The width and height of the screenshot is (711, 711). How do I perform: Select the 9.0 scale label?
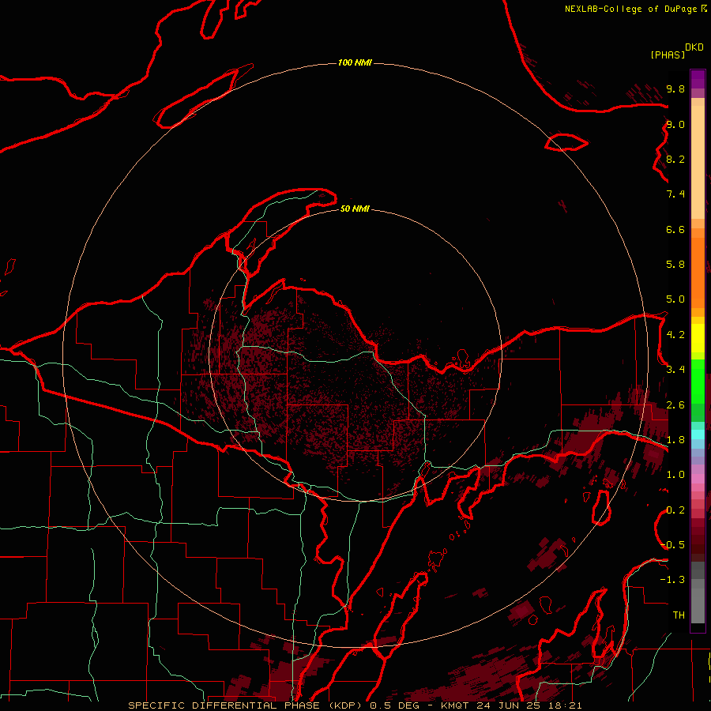(675, 124)
